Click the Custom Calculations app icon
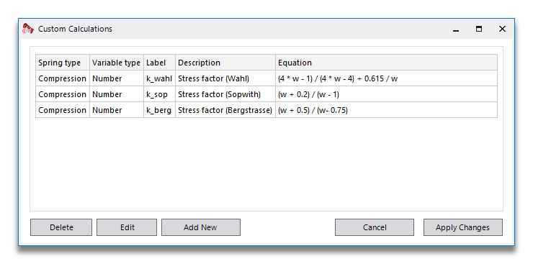Screen dimensions: 533x264 coord(28,29)
